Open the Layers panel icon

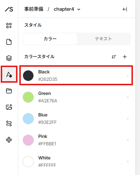pyautogui.click(x=9, y=58)
